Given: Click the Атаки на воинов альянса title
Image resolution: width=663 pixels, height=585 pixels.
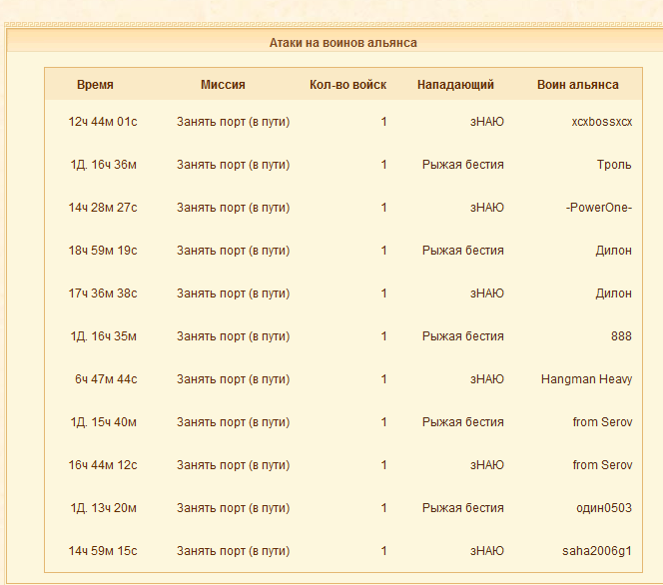Looking at the screenshot, I should coord(342,43).
